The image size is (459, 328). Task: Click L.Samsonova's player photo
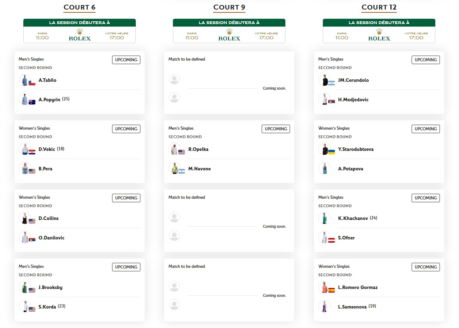click(324, 306)
